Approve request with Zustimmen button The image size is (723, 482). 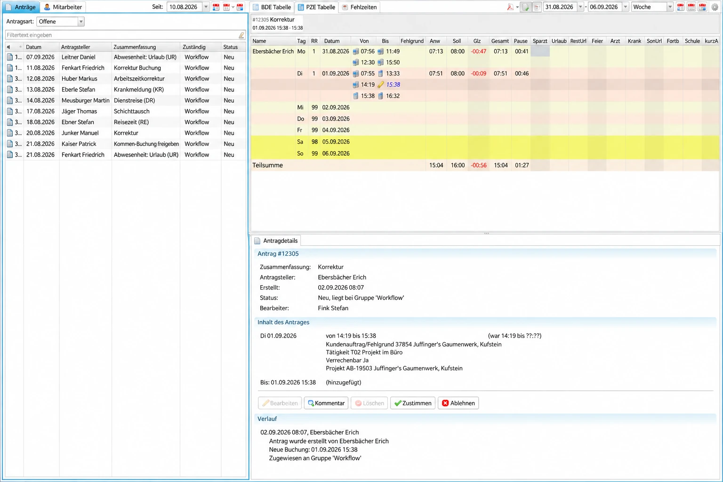[413, 403]
